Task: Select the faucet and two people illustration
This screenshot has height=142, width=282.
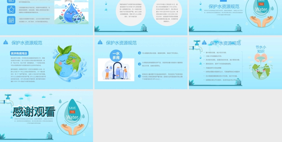Action: [116, 70]
